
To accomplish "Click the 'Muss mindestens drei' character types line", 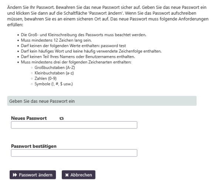I will [x=74, y=62].
